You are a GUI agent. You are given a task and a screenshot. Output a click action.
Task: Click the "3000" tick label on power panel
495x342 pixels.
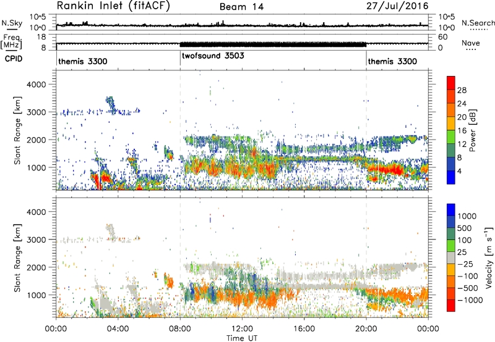[36, 112]
